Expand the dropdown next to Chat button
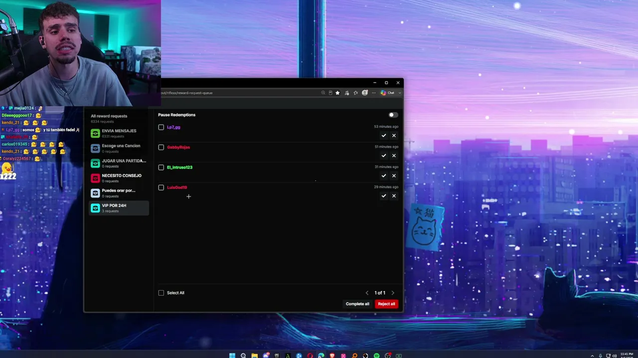This screenshot has width=638, height=358. tap(400, 92)
